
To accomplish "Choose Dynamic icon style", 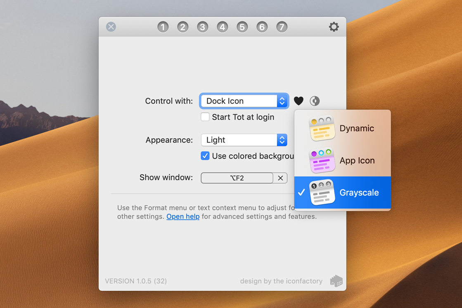I will coord(342,128).
